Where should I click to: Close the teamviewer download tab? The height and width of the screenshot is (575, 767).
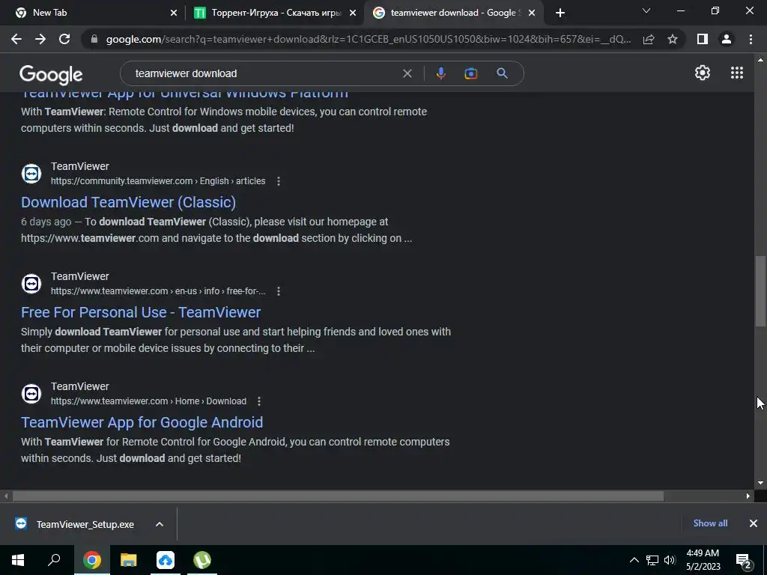click(x=533, y=13)
